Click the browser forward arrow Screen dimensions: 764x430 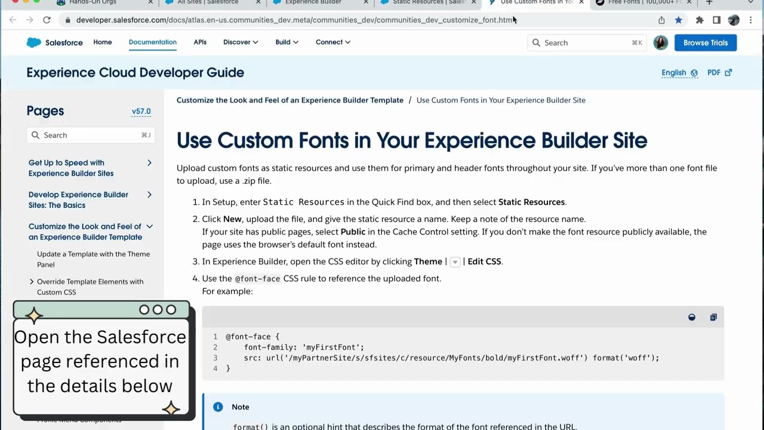pyautogui.click(x=29, y=20)
